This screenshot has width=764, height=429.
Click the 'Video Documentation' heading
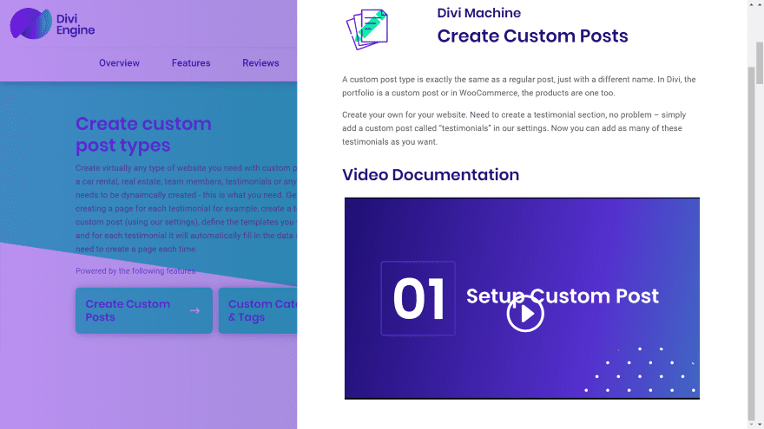[x=431, y=174]
